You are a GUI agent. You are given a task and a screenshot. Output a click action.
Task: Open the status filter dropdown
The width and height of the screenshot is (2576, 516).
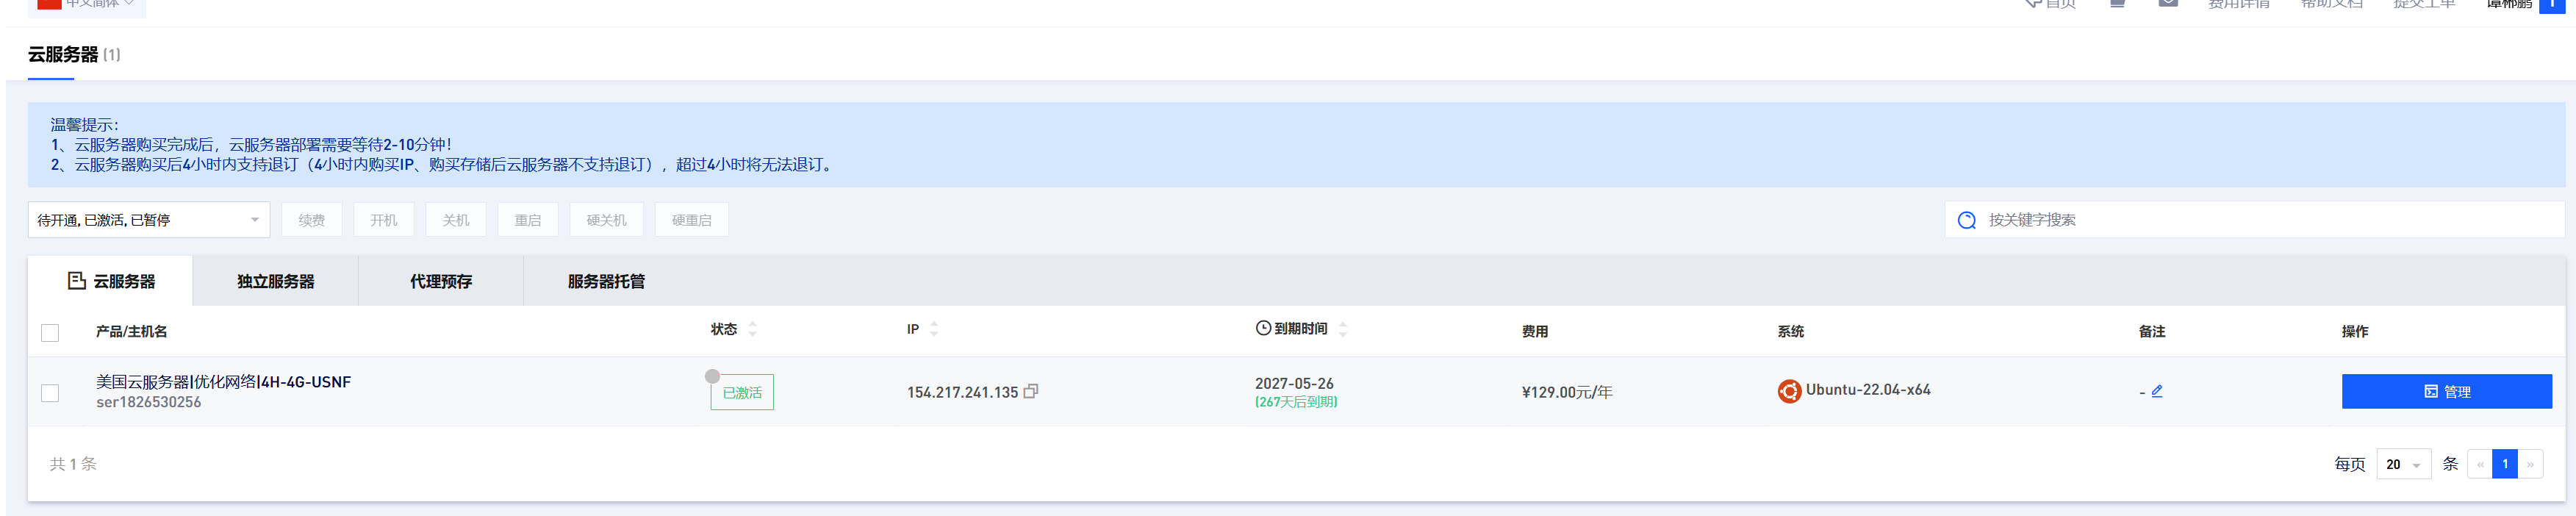[x=149, y=220]
